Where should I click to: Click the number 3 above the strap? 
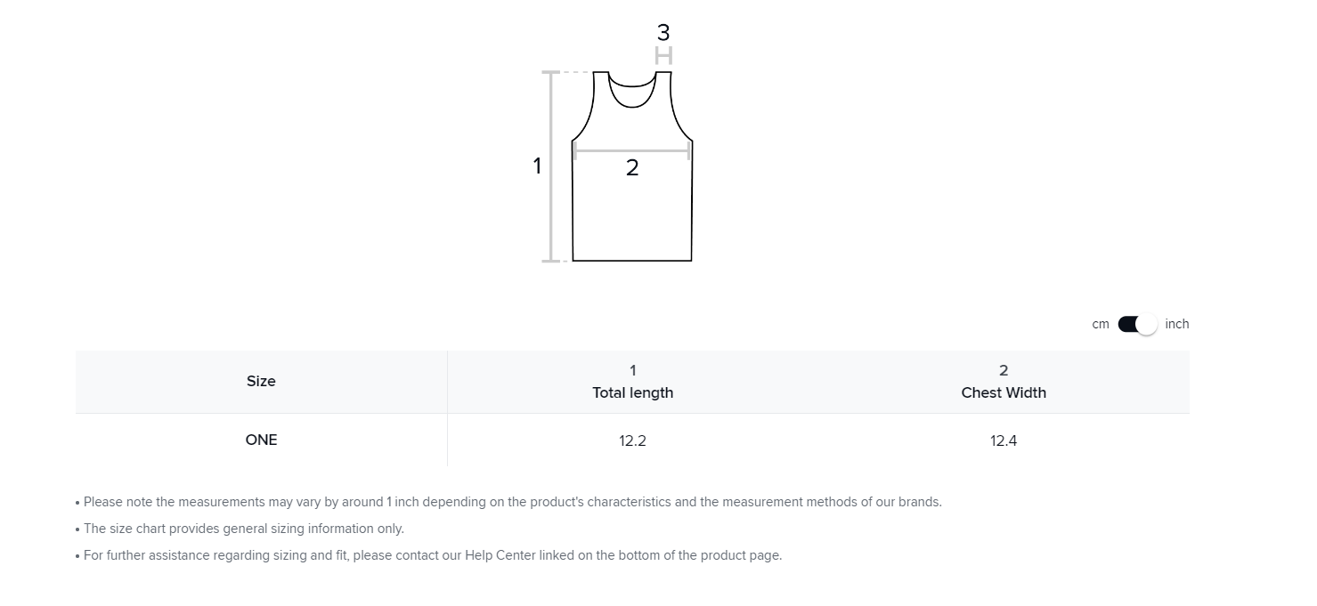[663, 33]
